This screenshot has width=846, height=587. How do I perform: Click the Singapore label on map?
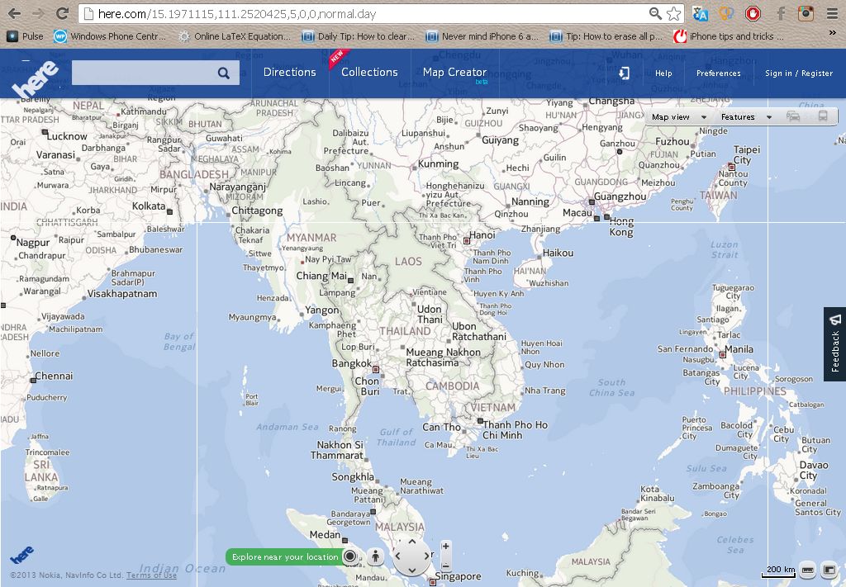[458, 576]
